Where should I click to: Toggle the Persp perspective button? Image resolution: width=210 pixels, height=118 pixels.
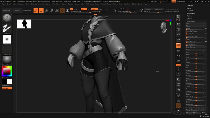(x=178, y=45)
